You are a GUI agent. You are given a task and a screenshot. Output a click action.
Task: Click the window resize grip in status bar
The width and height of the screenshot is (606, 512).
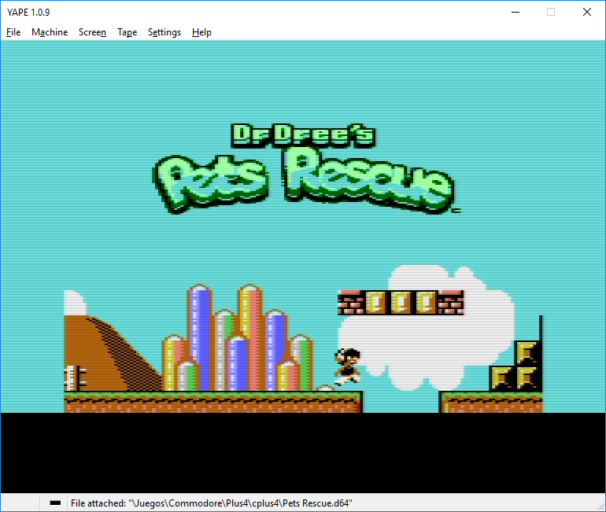click(x=600, y=506)
